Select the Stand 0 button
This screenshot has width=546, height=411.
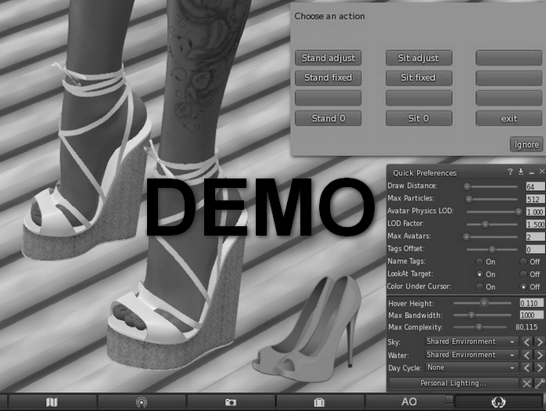click(328, 118)
